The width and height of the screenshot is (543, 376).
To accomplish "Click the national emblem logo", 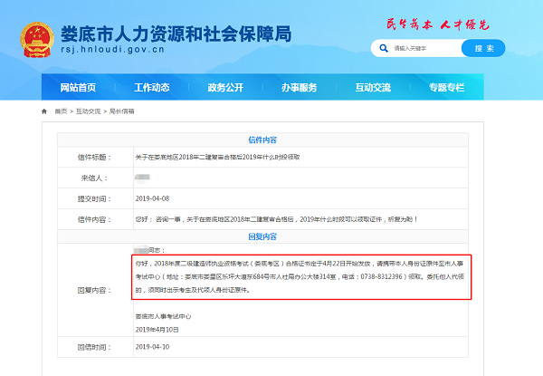I will pyautogui.click(x=37, y=40).
